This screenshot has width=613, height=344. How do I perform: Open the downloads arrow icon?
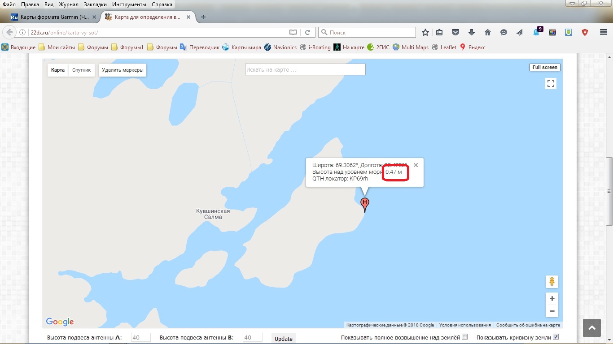point(472,32)
